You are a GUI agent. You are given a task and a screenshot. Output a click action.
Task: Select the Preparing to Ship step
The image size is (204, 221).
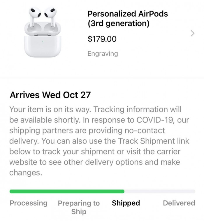point(79,207)
